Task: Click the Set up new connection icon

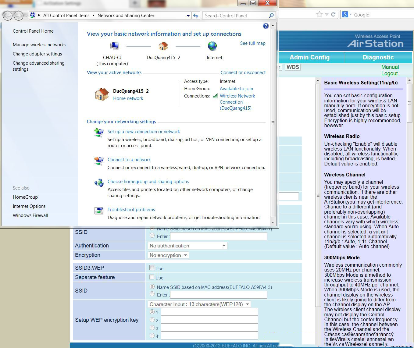Action: [x=99, y=133]
